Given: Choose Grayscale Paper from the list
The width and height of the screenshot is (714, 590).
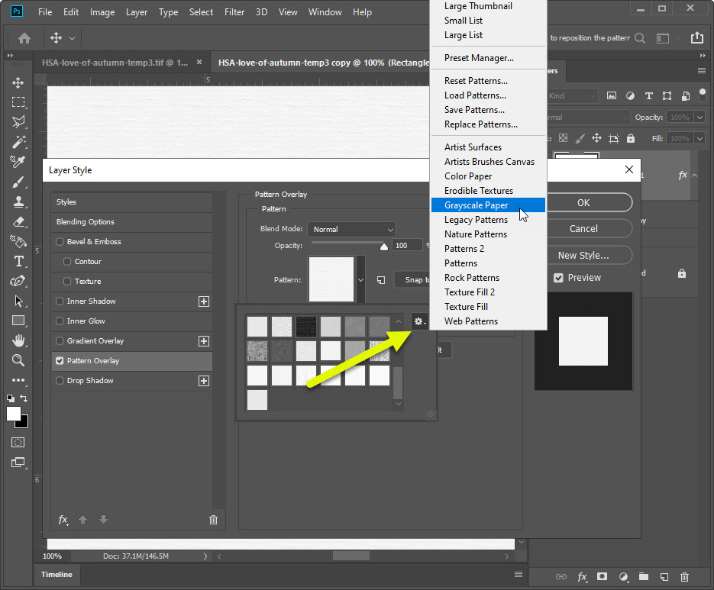Looking at the screenshot, I should coord(477,205).
